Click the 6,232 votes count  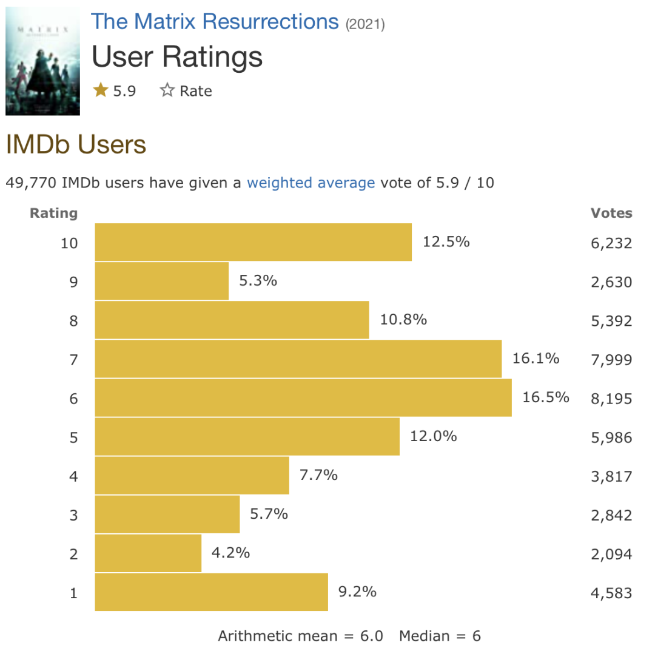(x=611, y=243)
